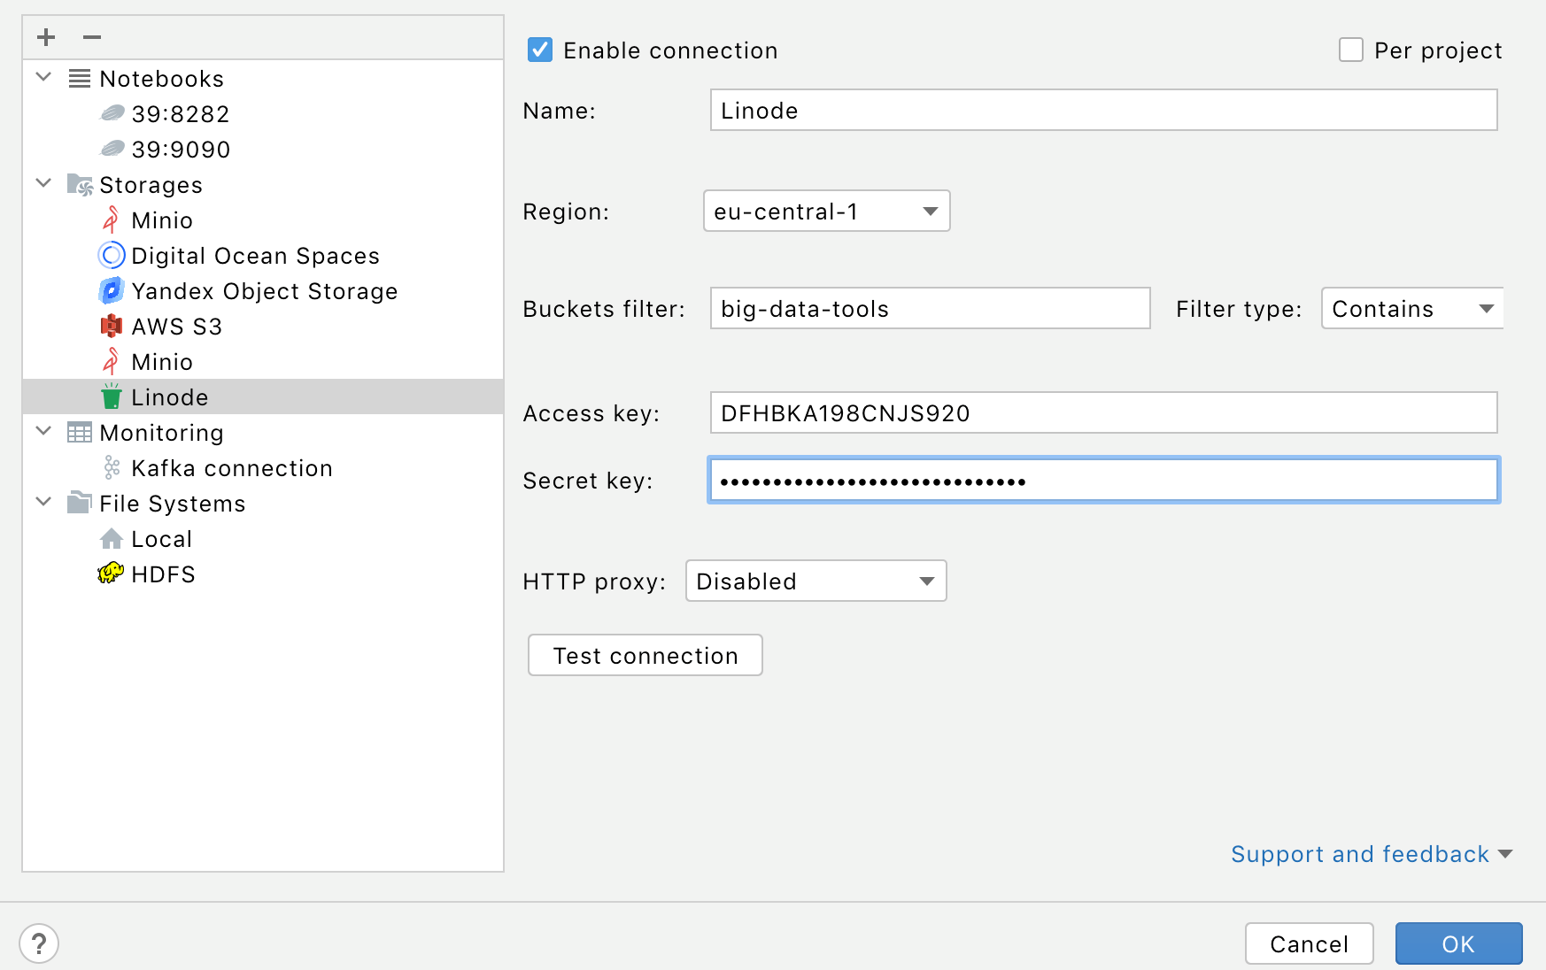Click the Monitoring table icon
Viewport: 1546px width, 970px height.
[80, 433]
